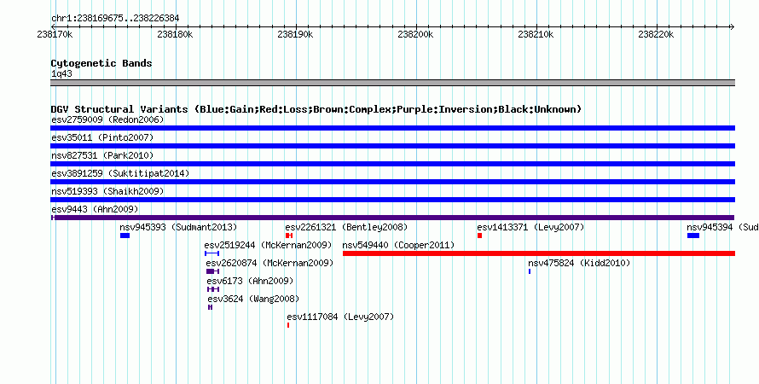Click the esv9443 (Ahn2009) purple inversion bar
This screenshot has width=759, height=384.
pyautogui.click(x=392, y=218)
